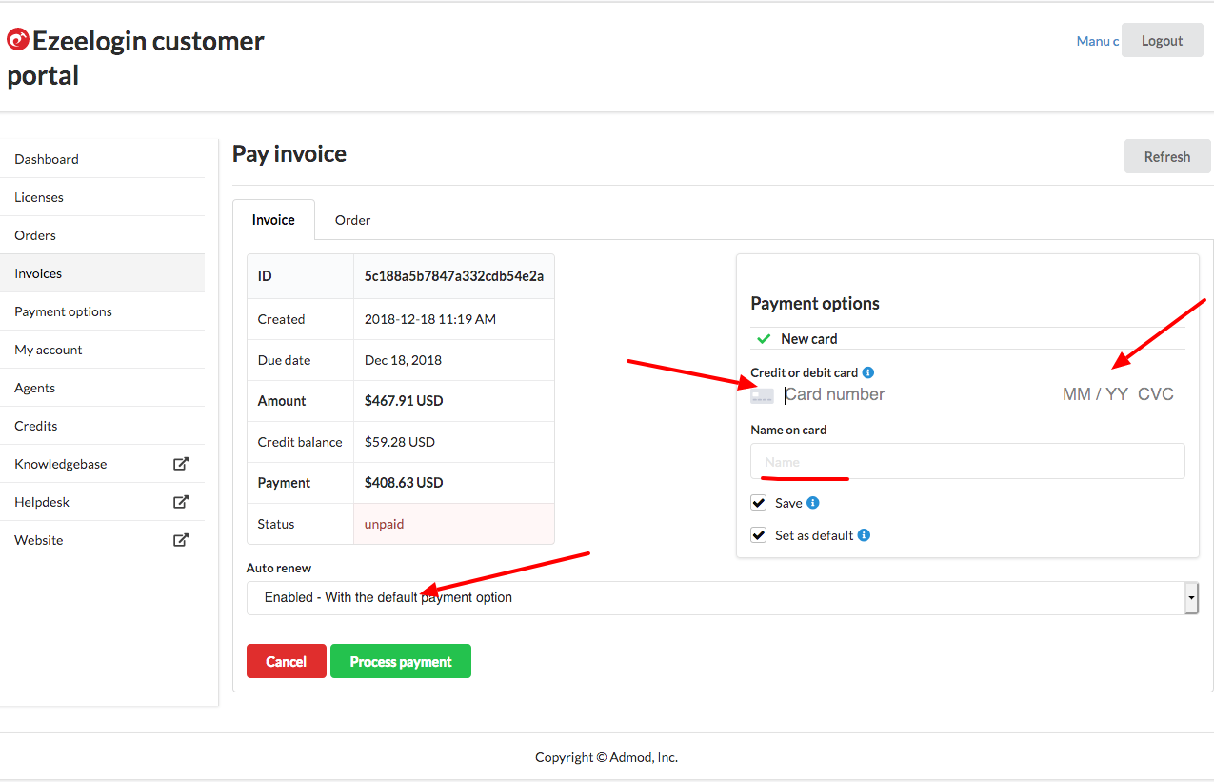Go to My account page
The height and width of the screenshot is (782, 1214).
pos(102,350)
